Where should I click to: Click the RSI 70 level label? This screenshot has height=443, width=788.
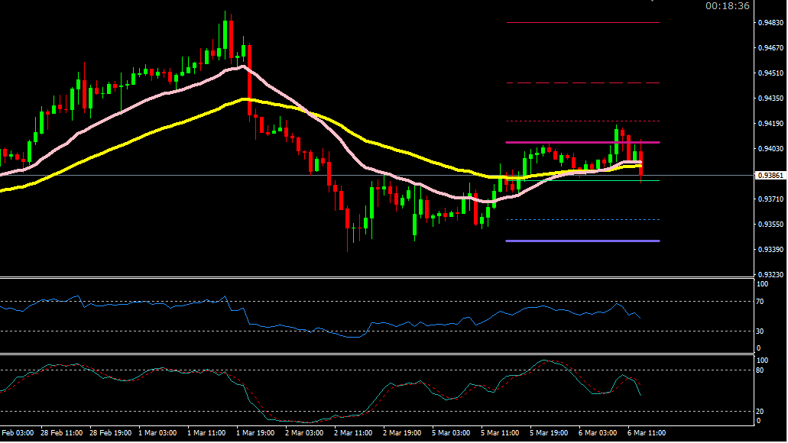(x=760, y=302)
